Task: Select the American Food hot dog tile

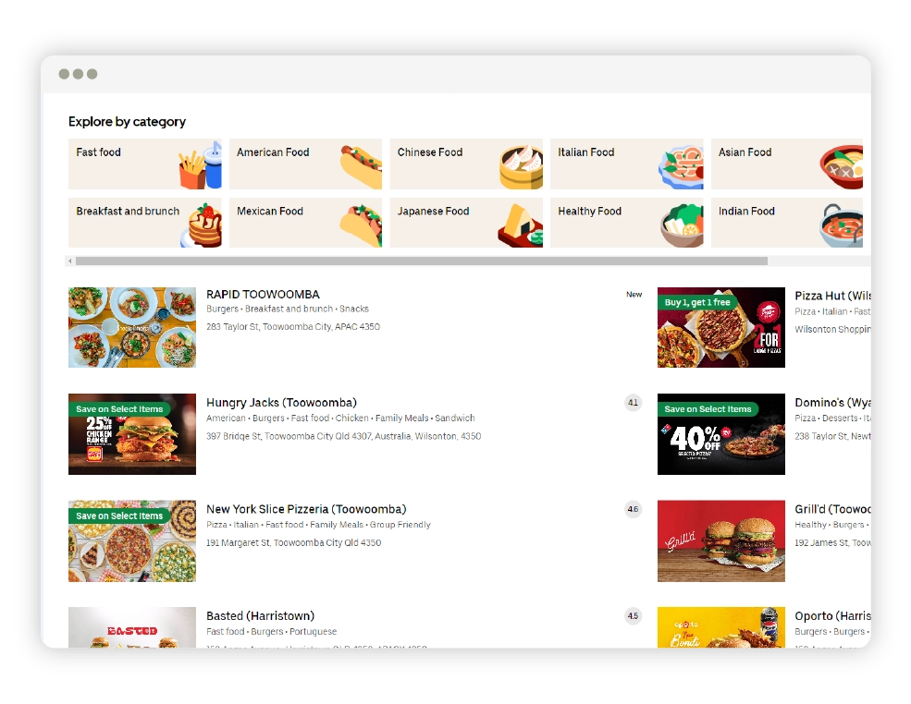Action: (x=305, y=164)
